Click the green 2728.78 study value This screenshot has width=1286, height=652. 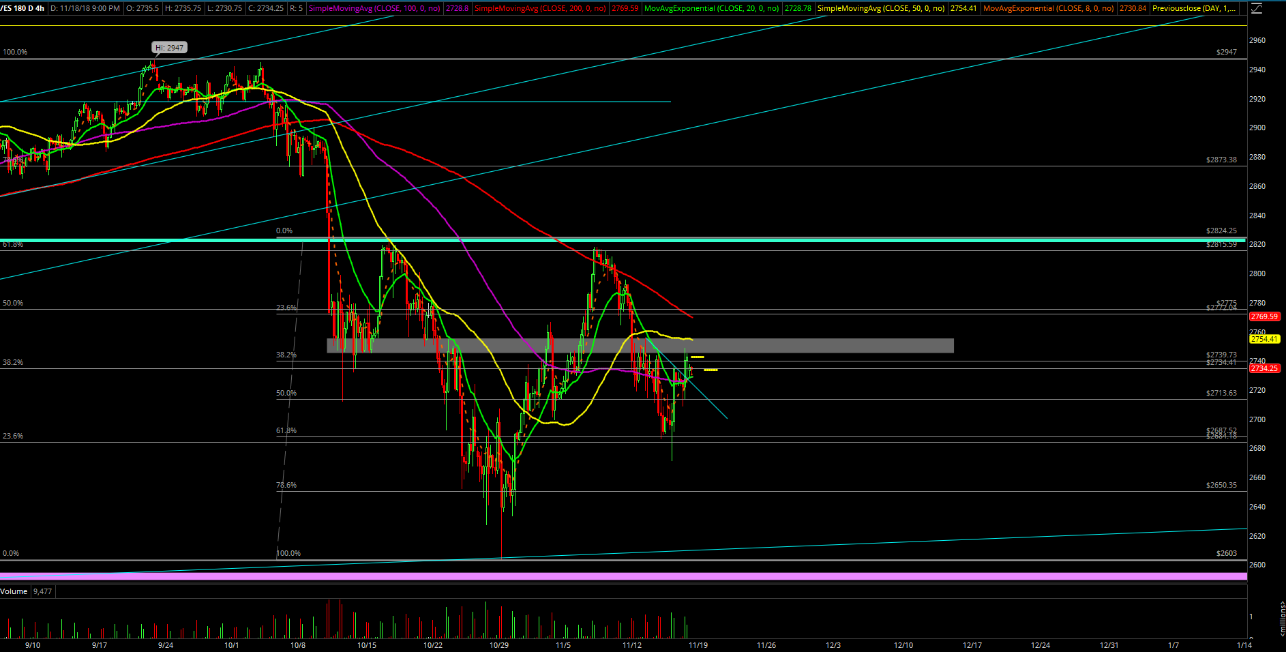(x=798, y=8)
